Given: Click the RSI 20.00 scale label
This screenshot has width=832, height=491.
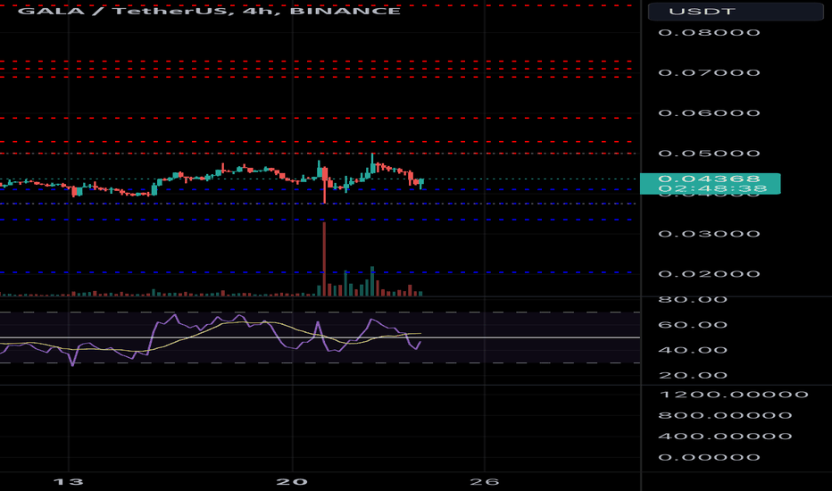Looking at the screenshot, I should pyautogui.click(x=693, y=376).
